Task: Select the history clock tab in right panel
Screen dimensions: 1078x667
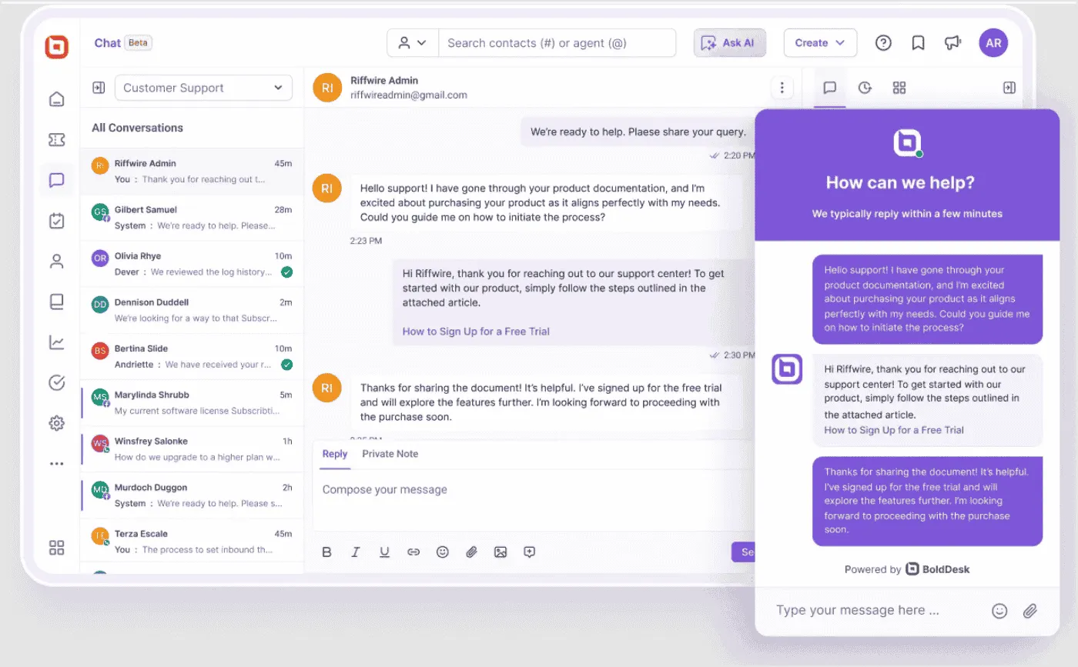Action: pos(865,88)
